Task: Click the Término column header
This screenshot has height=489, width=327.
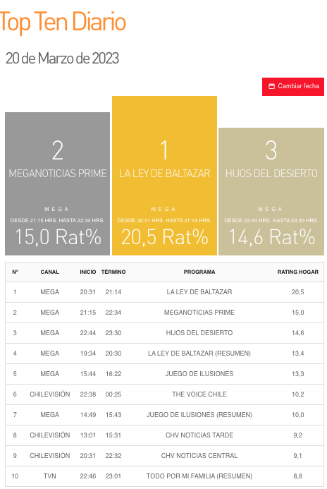Action: click(113, 272)
